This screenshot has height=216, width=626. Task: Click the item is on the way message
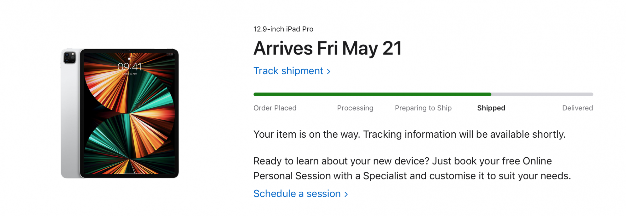[409, 134]
